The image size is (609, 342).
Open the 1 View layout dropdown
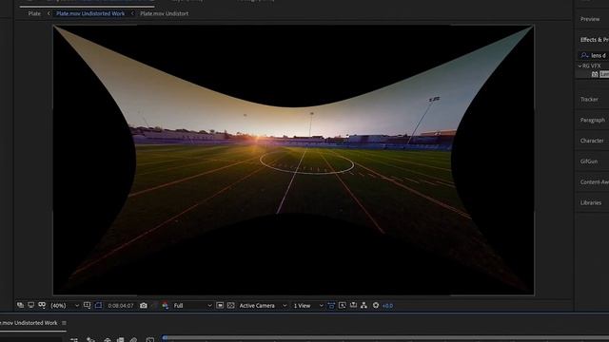click(308, 306)
